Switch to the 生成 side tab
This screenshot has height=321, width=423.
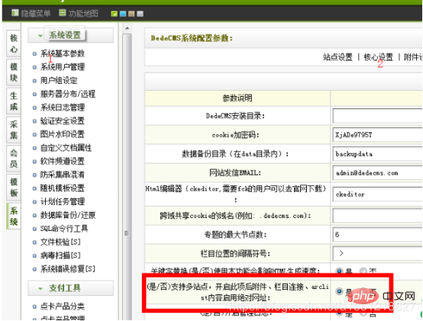click(x=14, y=101)
